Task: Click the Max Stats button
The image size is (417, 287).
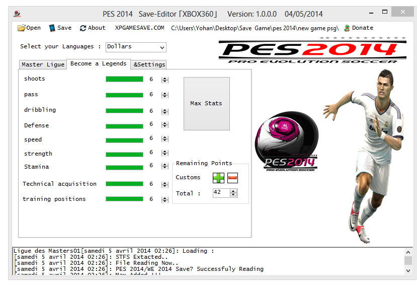Action: pos(206,103)
